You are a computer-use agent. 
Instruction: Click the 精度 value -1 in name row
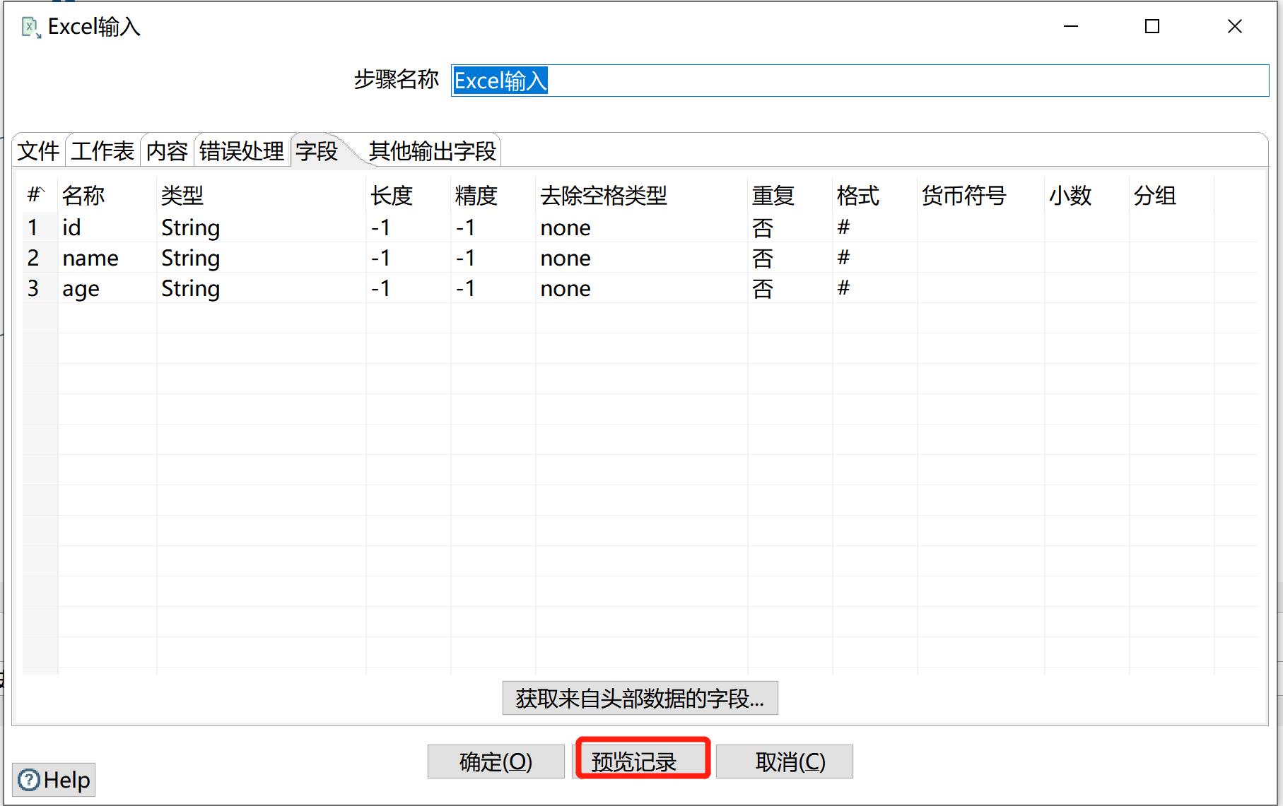pos(493,258)
